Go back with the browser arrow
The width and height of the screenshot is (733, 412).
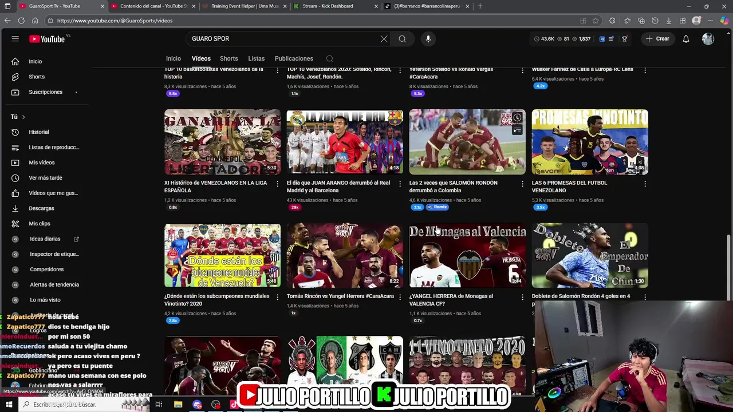coord(7,21)
